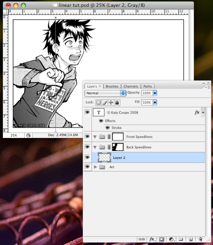213x245 pixels.
Task: Click Front Speedlines mask link icon
Action: click(x=109, y=137)
